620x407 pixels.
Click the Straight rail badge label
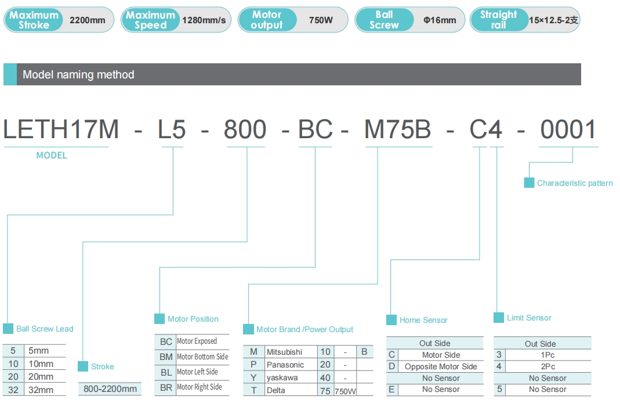pos(499,20)
